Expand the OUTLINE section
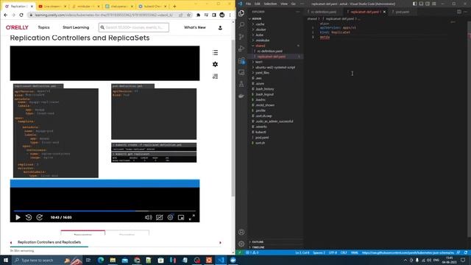Screen dimensions: 471x265 pos(258,242)
